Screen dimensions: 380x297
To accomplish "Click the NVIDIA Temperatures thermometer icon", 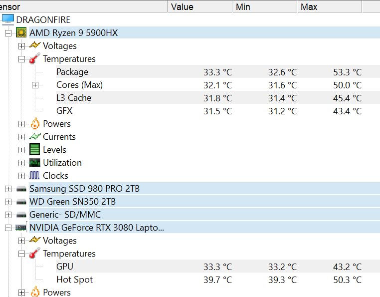I will tap(34, 253).
